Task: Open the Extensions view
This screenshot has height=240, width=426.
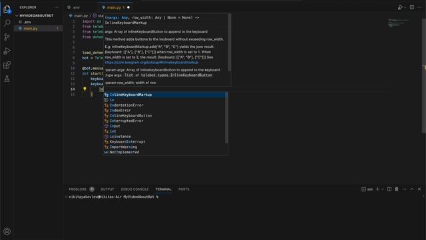Action: (7, 65)
